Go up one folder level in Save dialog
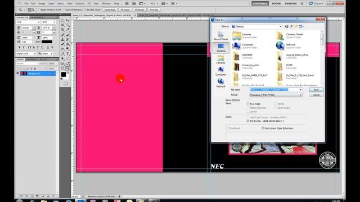 pyautogui.click(x=291, y=26)
